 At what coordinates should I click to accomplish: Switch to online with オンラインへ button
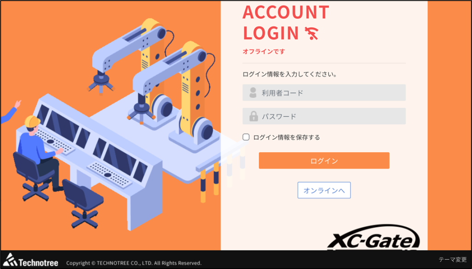coord(324,190)
